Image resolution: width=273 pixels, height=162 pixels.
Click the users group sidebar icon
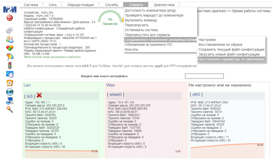10,39
